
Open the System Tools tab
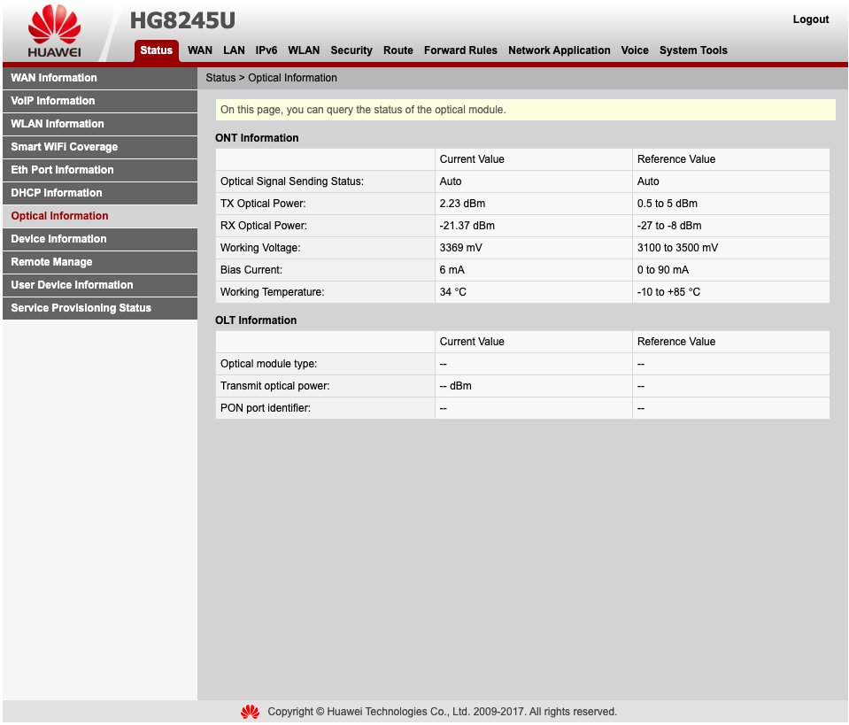693,50
